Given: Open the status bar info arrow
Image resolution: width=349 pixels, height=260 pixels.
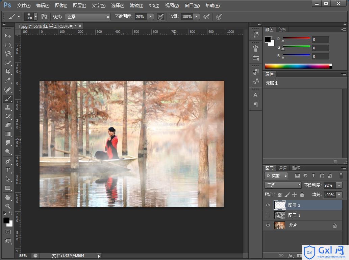Looking at the screenshot, I should point(99,256).
